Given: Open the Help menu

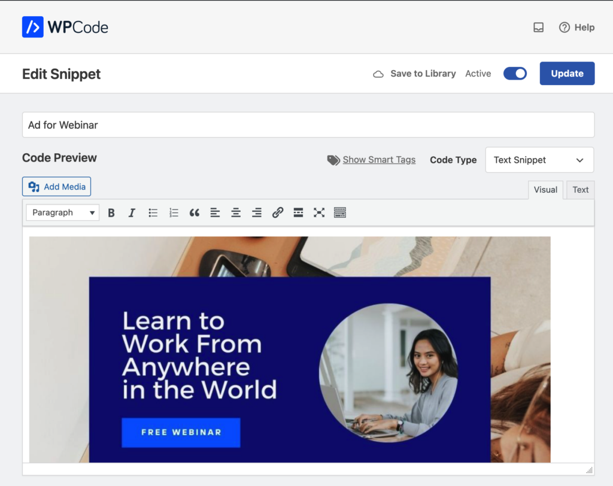Looking at the screenshot, I should pos(576,28).
